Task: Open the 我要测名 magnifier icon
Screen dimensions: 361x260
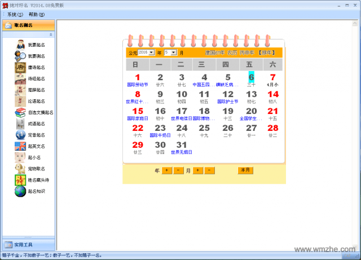Action: click(21, 56)
